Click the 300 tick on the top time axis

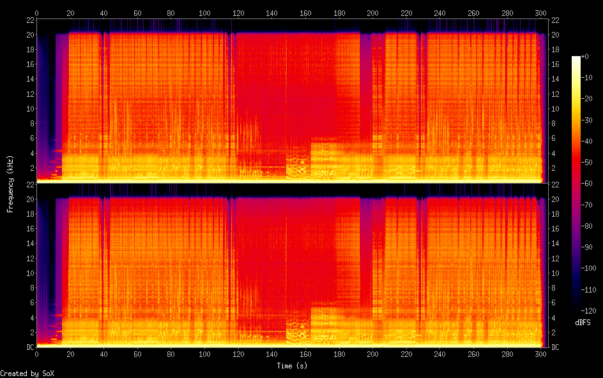click(540, 13)
